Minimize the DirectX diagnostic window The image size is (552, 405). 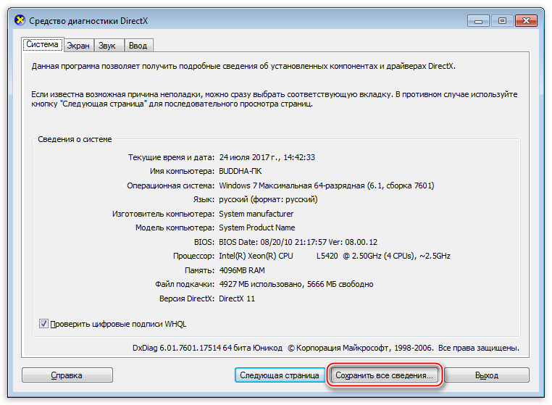[x=478, y=21]
